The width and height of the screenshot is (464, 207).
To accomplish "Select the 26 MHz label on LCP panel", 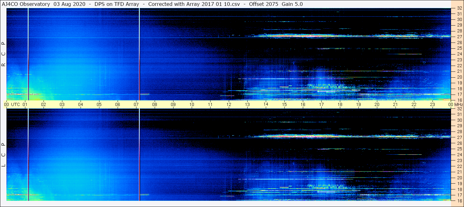I will (459, 143).
